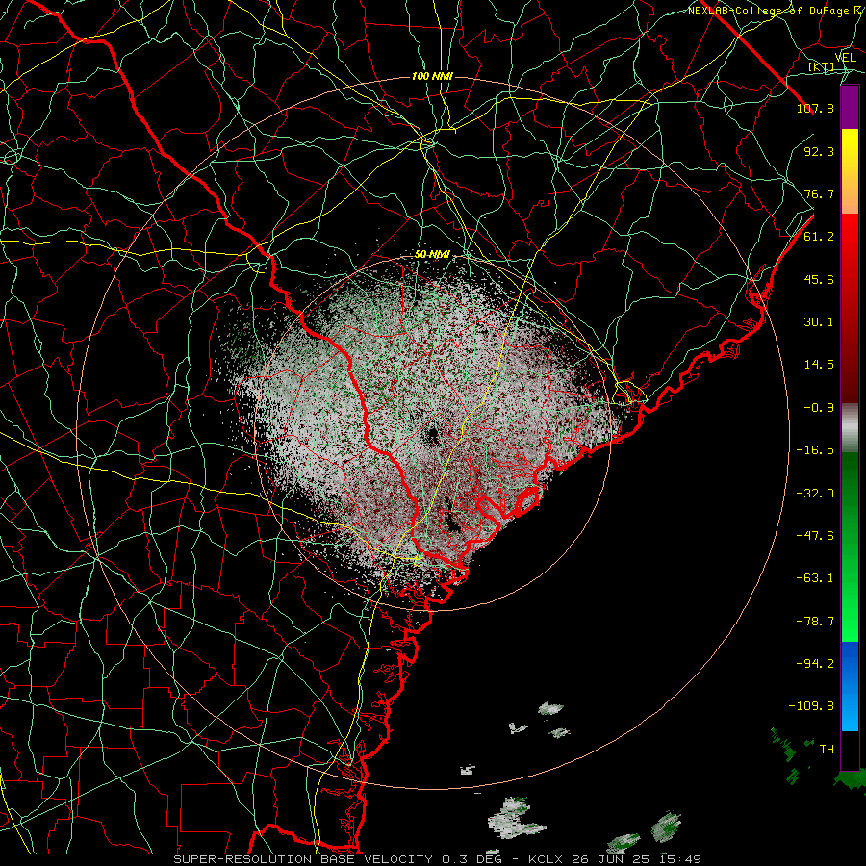The width and height of the screenshot is (866, 866).
Task: Click the -63.1 velocity scale value
Action: point(815,578)
